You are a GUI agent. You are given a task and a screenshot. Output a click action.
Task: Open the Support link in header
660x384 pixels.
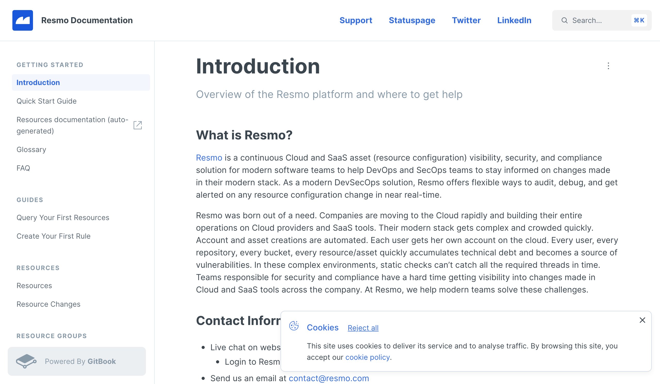click(356, 20)
